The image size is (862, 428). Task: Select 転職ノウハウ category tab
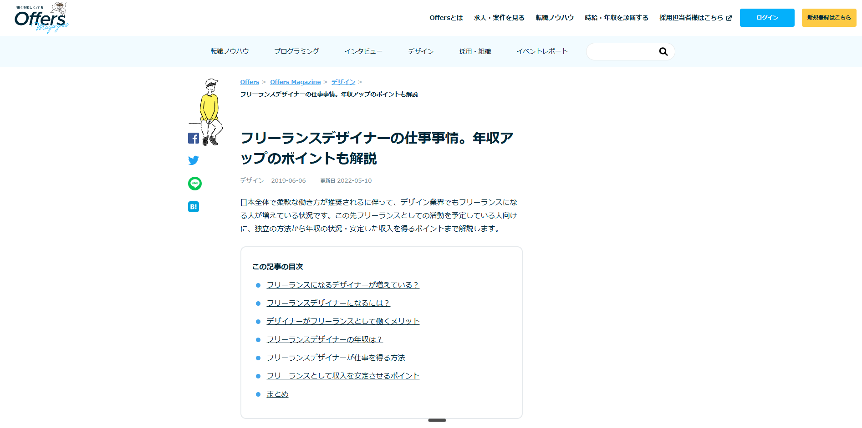pos(230,51)
